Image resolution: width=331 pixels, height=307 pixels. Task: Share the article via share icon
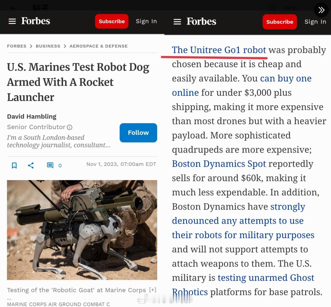[x=31, y=165]
